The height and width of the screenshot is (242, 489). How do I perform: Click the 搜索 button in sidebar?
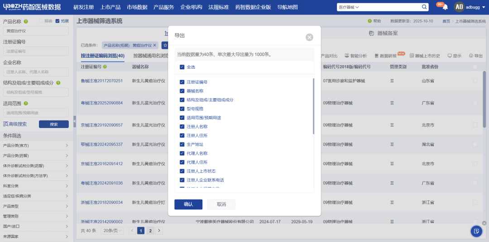pyautogui.click(x=53, y=124)
